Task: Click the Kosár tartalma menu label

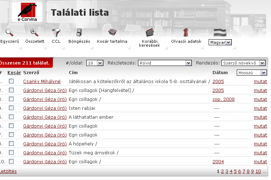Action: [112, 41]
